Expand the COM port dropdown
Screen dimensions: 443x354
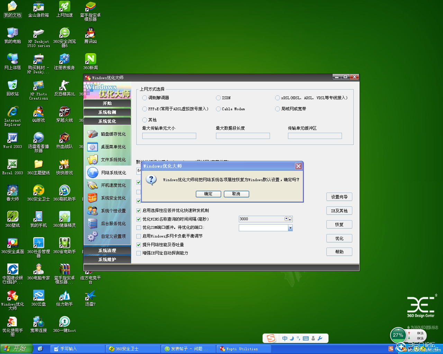290,228
